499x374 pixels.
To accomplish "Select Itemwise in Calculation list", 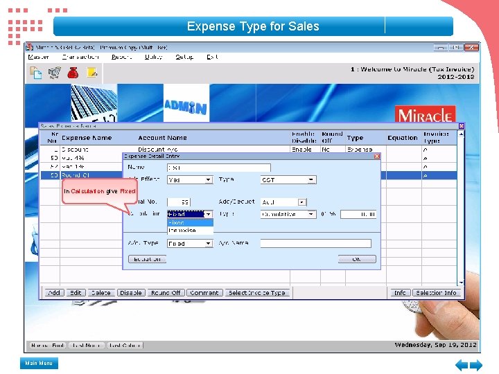I will 190,230.
